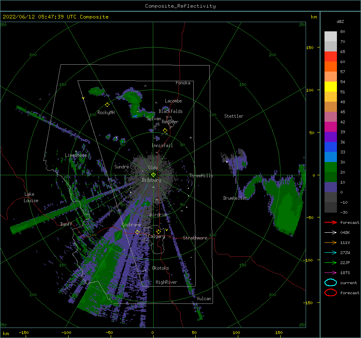Select the purple 10 dBZ color swatch

pos(331,187)
